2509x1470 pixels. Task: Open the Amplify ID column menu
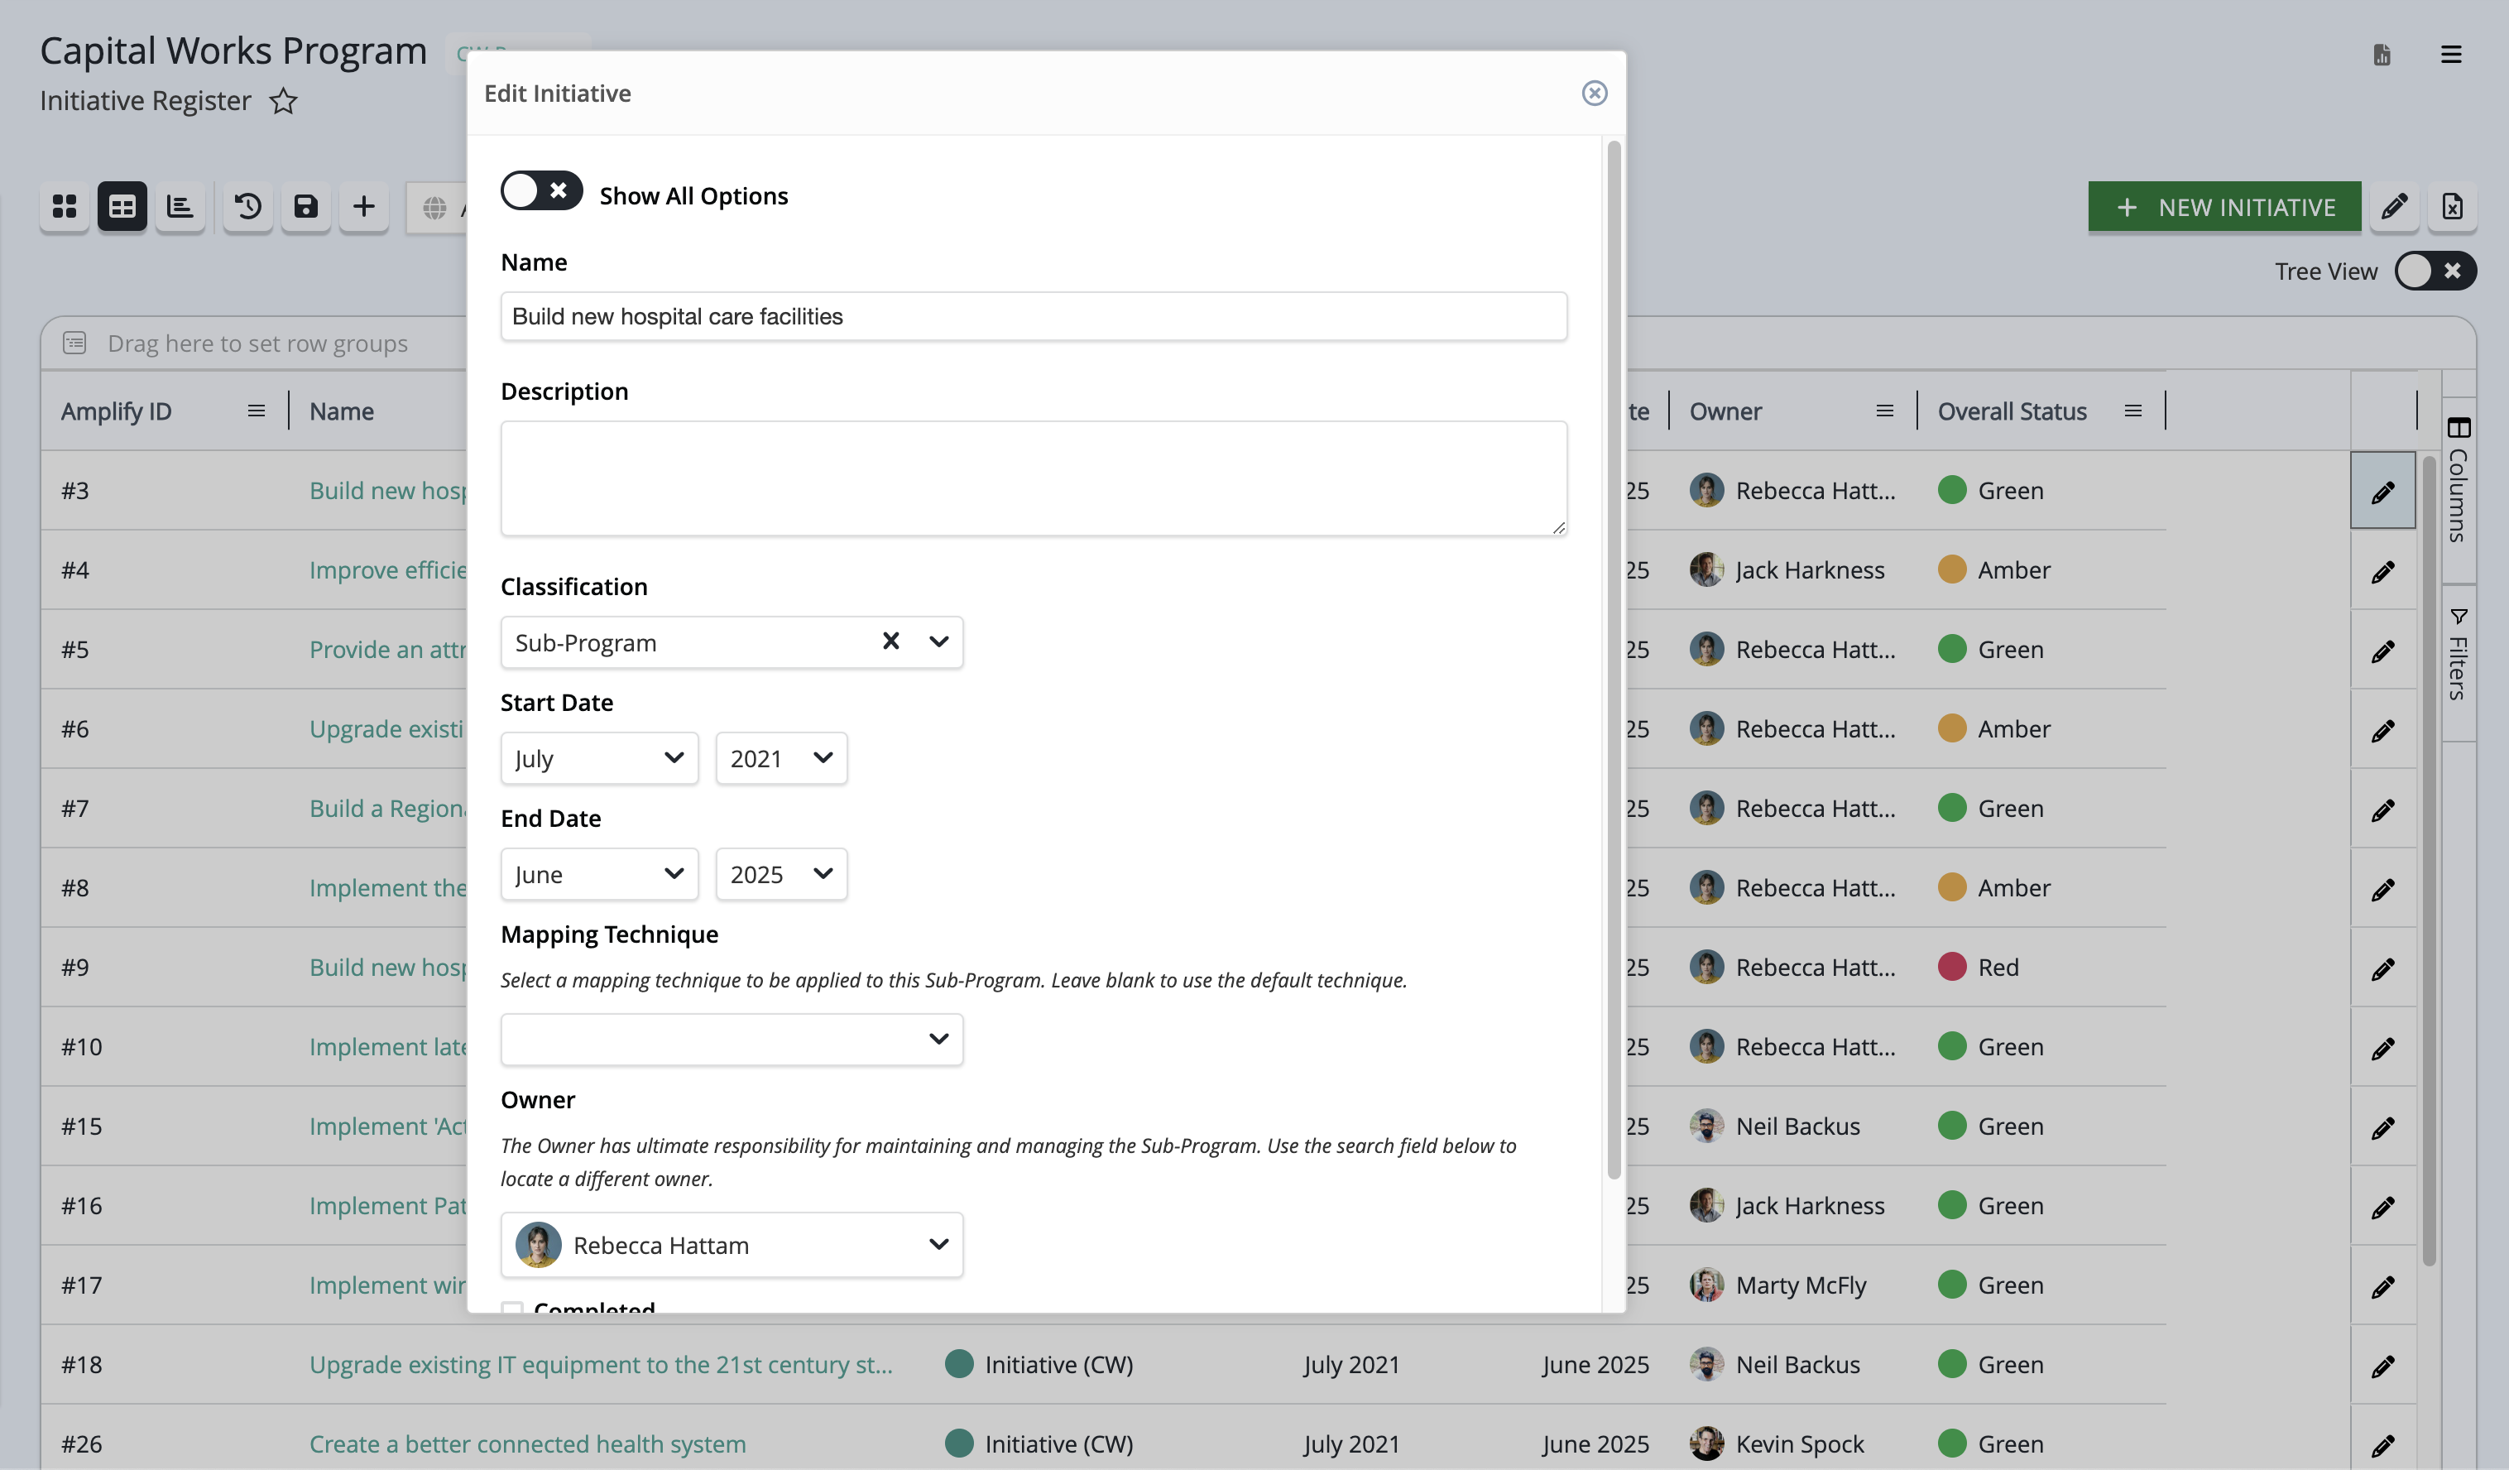256,411
